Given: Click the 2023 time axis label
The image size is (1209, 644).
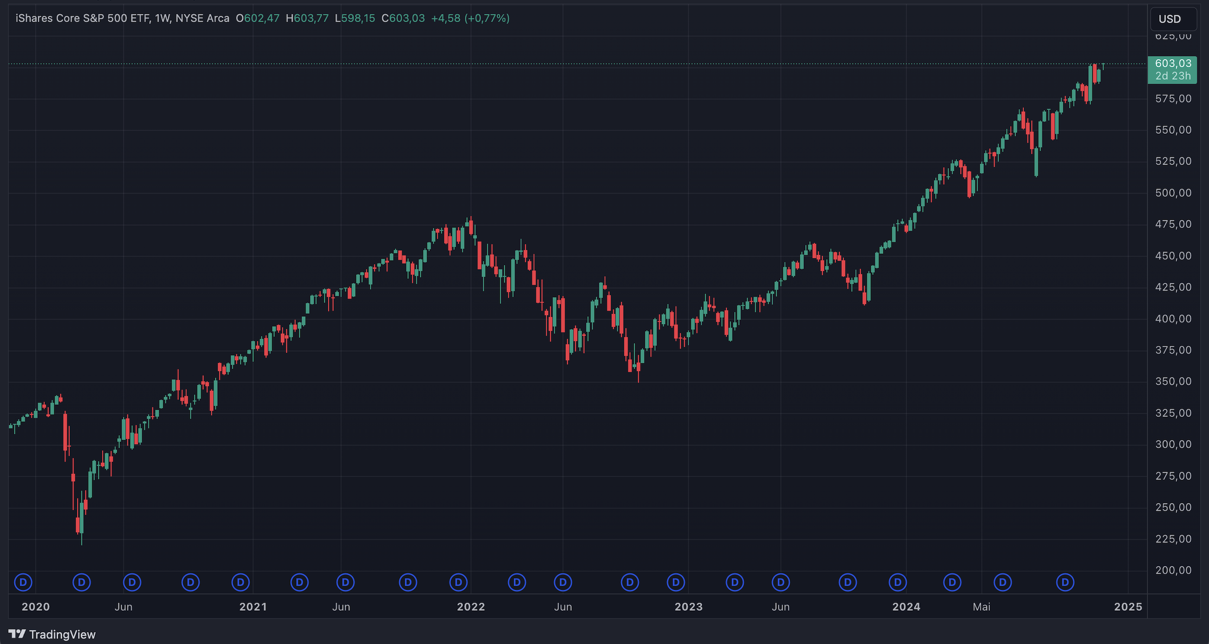Looking at the screenshot, I should [688, 607].
